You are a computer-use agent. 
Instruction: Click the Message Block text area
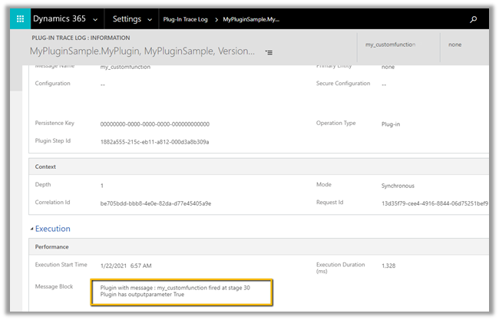pos(180,291)
